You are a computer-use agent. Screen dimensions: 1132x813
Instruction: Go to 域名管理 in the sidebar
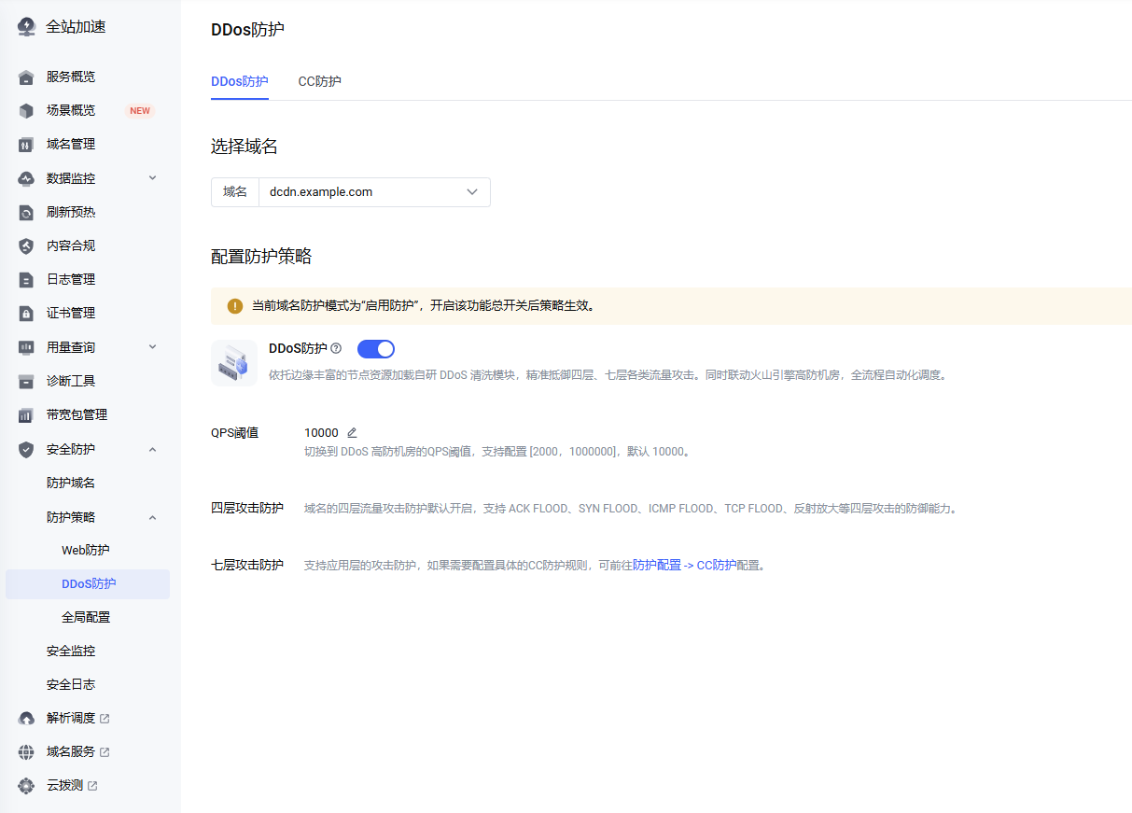tap(71, 144)
